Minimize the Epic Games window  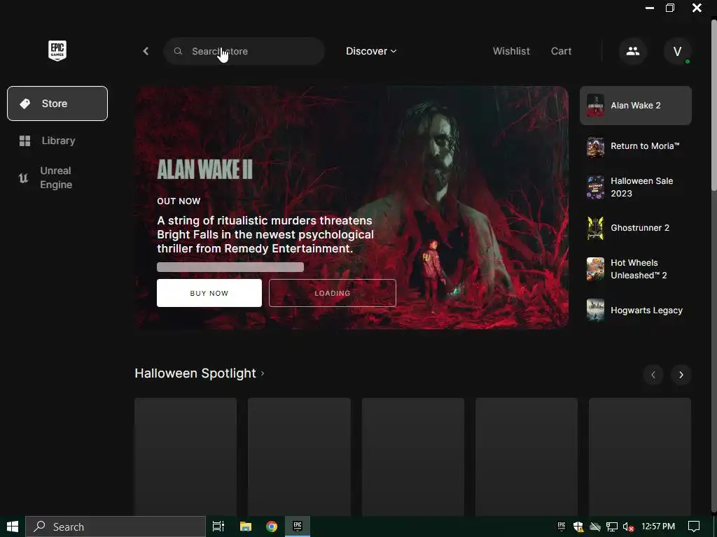click(x=649, y=8)
